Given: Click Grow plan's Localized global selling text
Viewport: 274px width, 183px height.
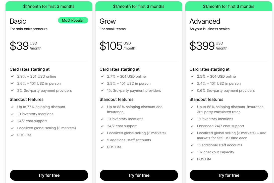Looking at the screenshot, I should pyautogui.click(x=136, y=133).
